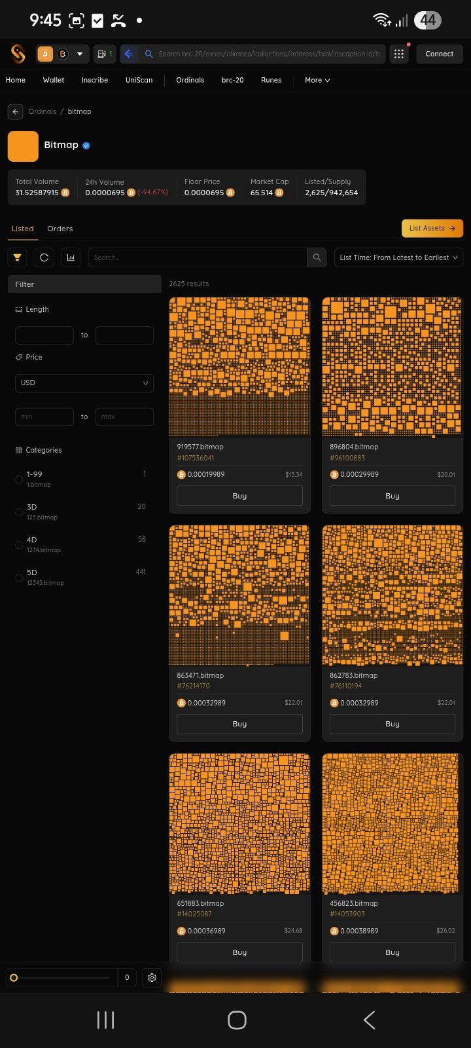Focus the brc-20/runes global search field
Viewport: 471px width, 1048px height.
click(268, 54)
